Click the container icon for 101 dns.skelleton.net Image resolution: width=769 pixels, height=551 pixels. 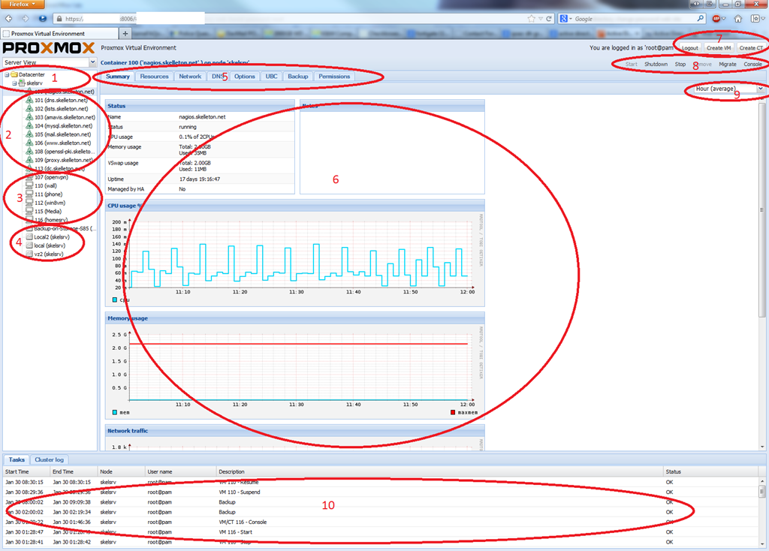[29, 101]
